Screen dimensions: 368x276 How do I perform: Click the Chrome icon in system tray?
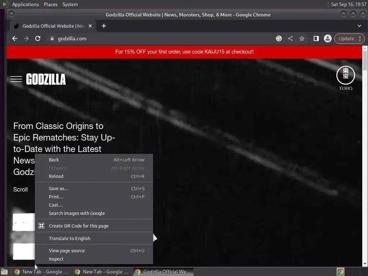tap(341, 272)
